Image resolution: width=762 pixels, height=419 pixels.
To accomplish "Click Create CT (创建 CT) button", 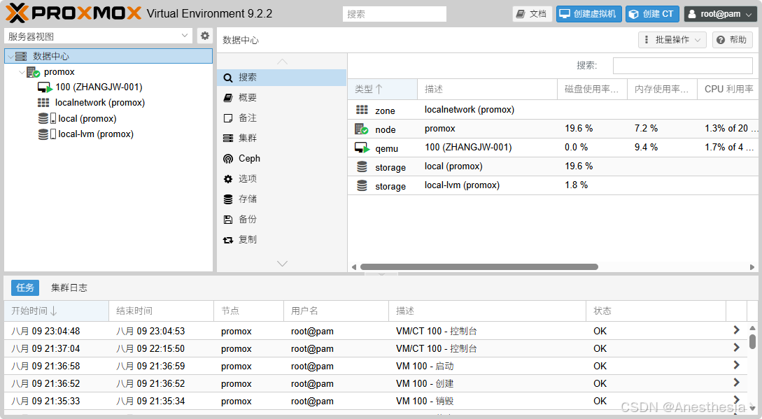I will pyautogui.click(x=652, y=14).
